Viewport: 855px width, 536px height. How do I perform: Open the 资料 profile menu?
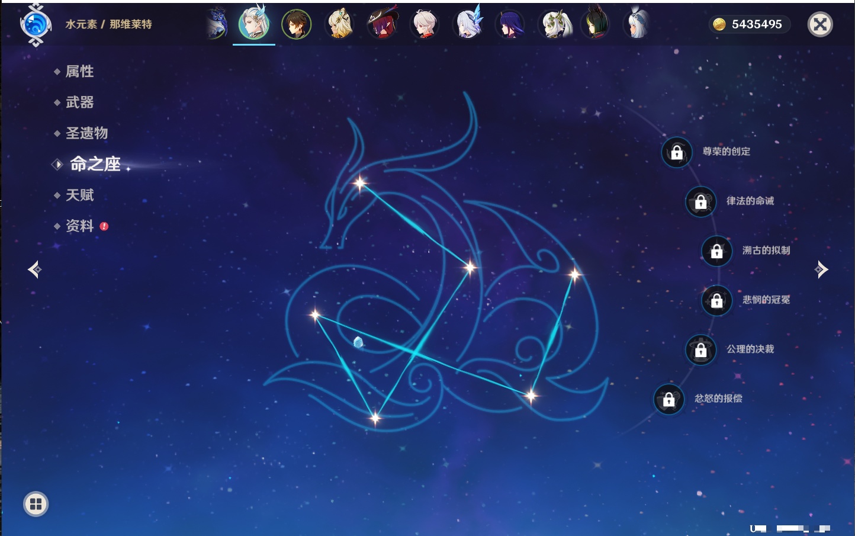[x=79, y=226]
